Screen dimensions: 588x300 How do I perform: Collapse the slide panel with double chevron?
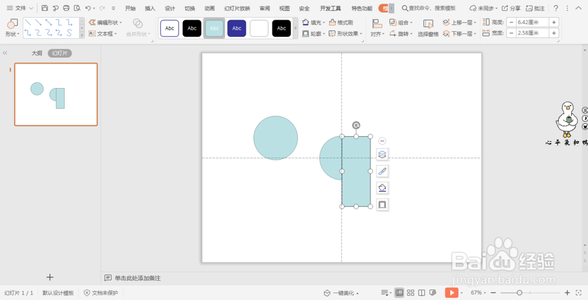(x=5, y=53)
